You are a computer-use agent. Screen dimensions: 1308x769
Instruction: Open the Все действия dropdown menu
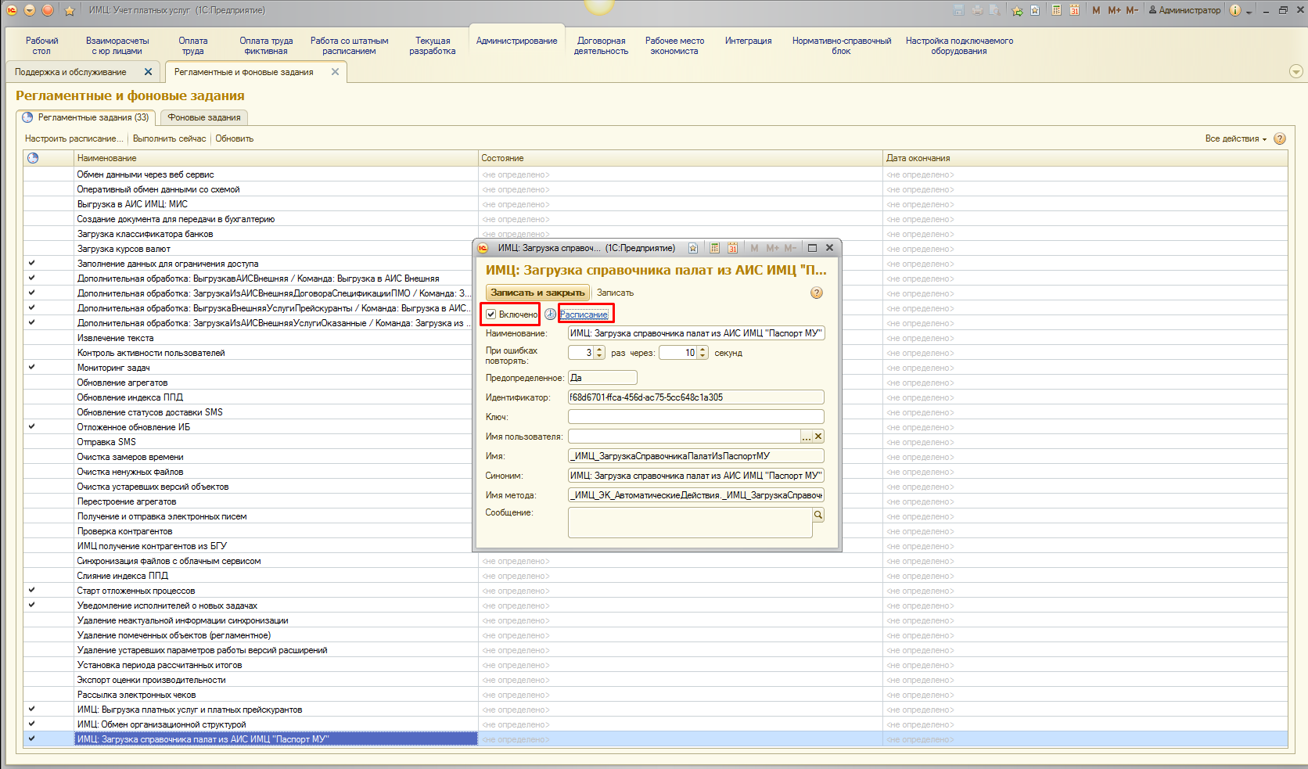(1235, 138)
